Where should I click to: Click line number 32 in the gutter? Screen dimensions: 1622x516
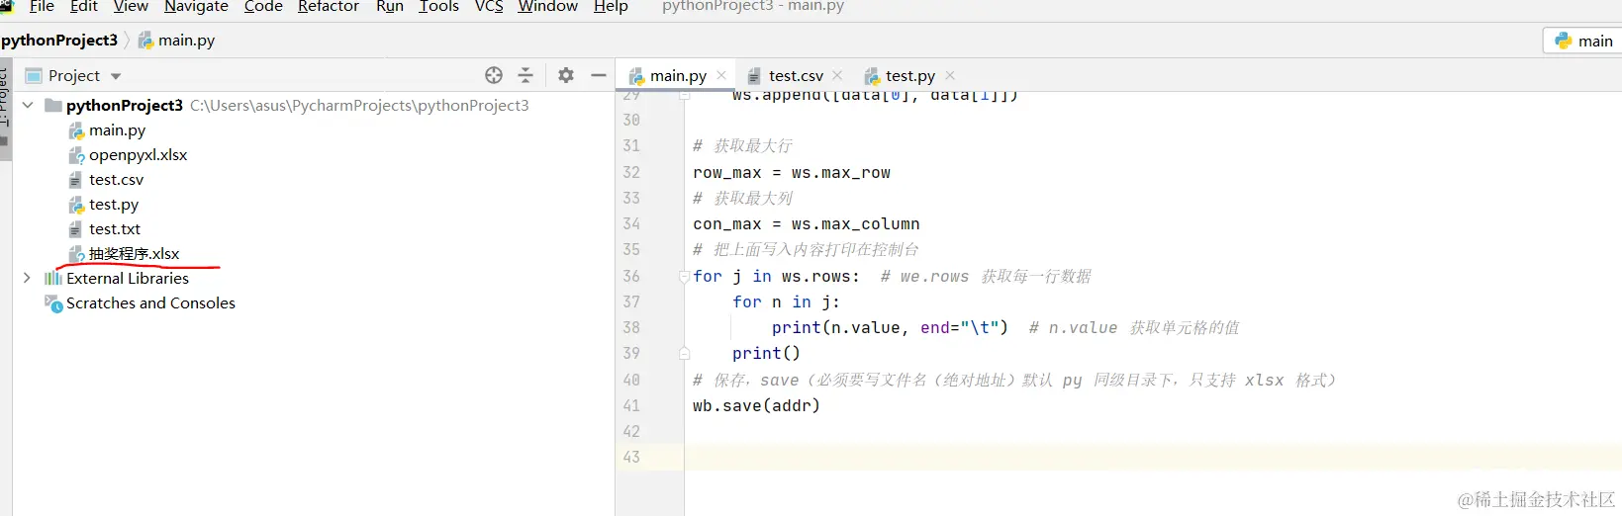point(631,172)
